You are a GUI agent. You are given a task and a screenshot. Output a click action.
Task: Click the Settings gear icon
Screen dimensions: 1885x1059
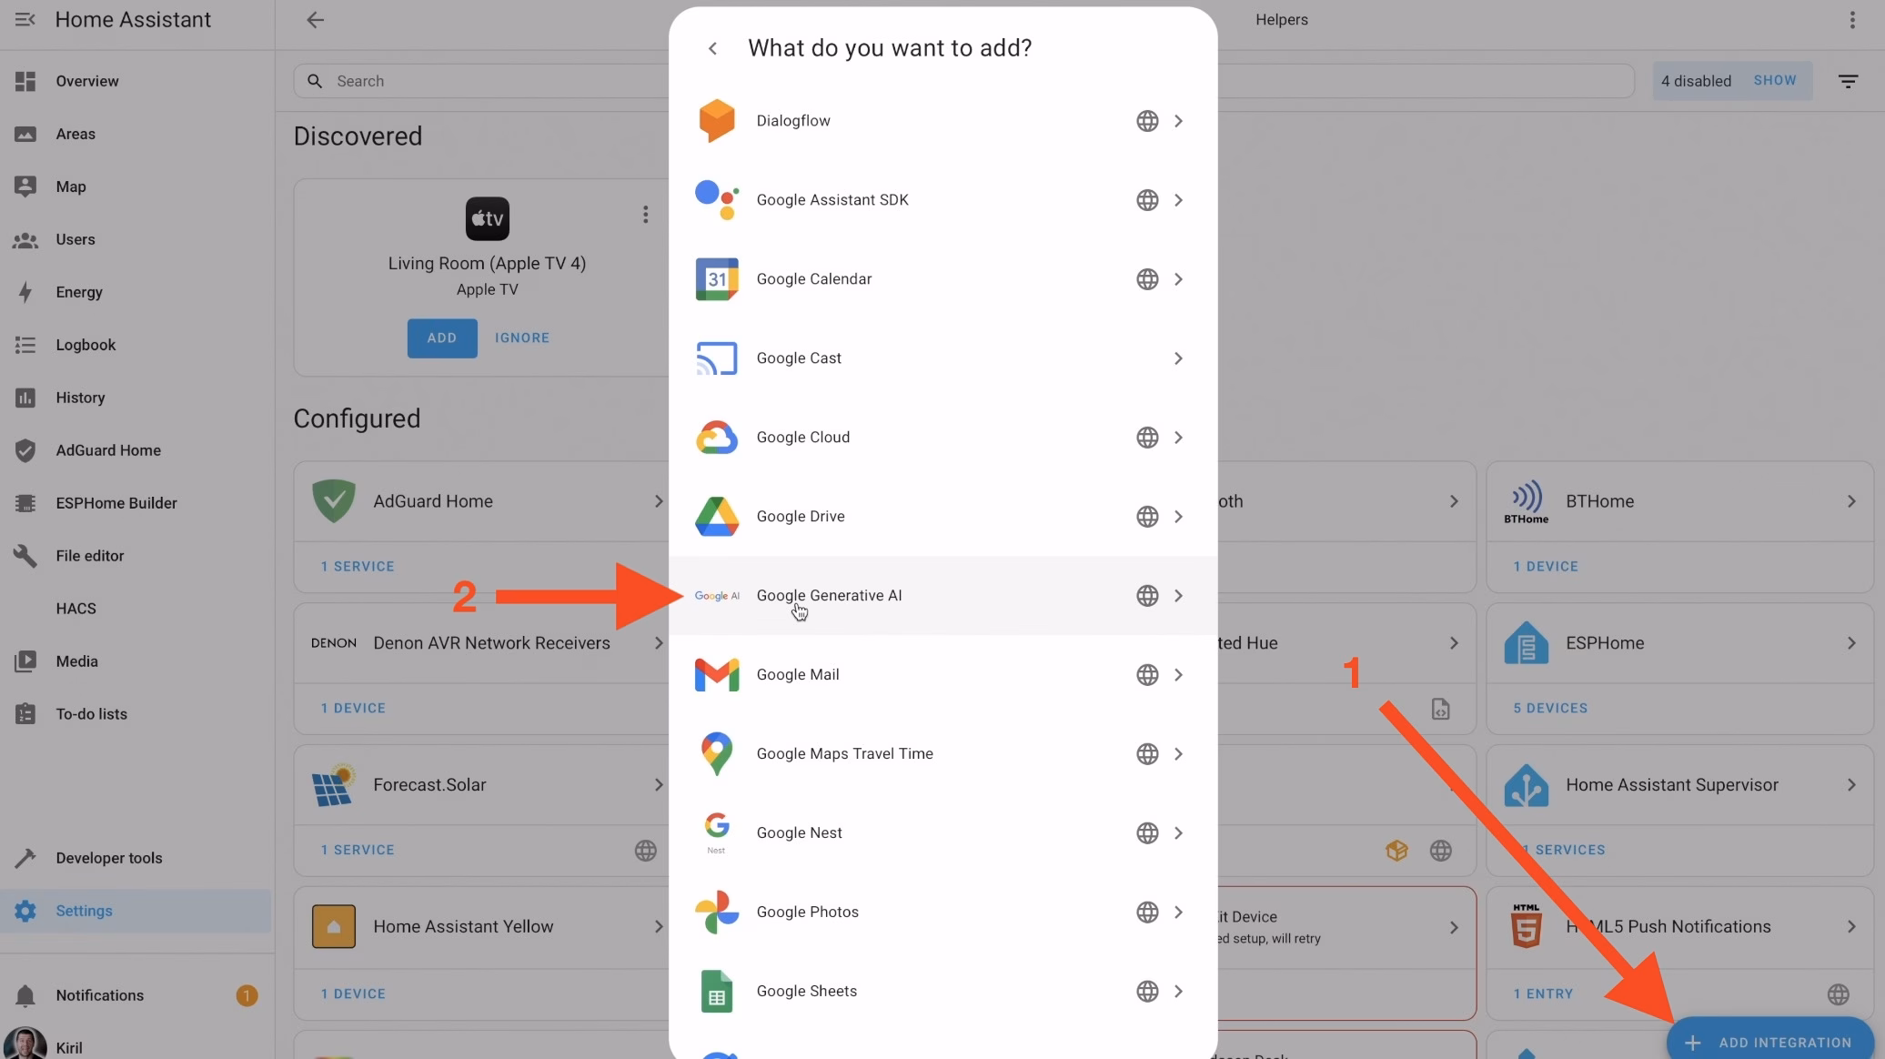(x=25, y=911)
